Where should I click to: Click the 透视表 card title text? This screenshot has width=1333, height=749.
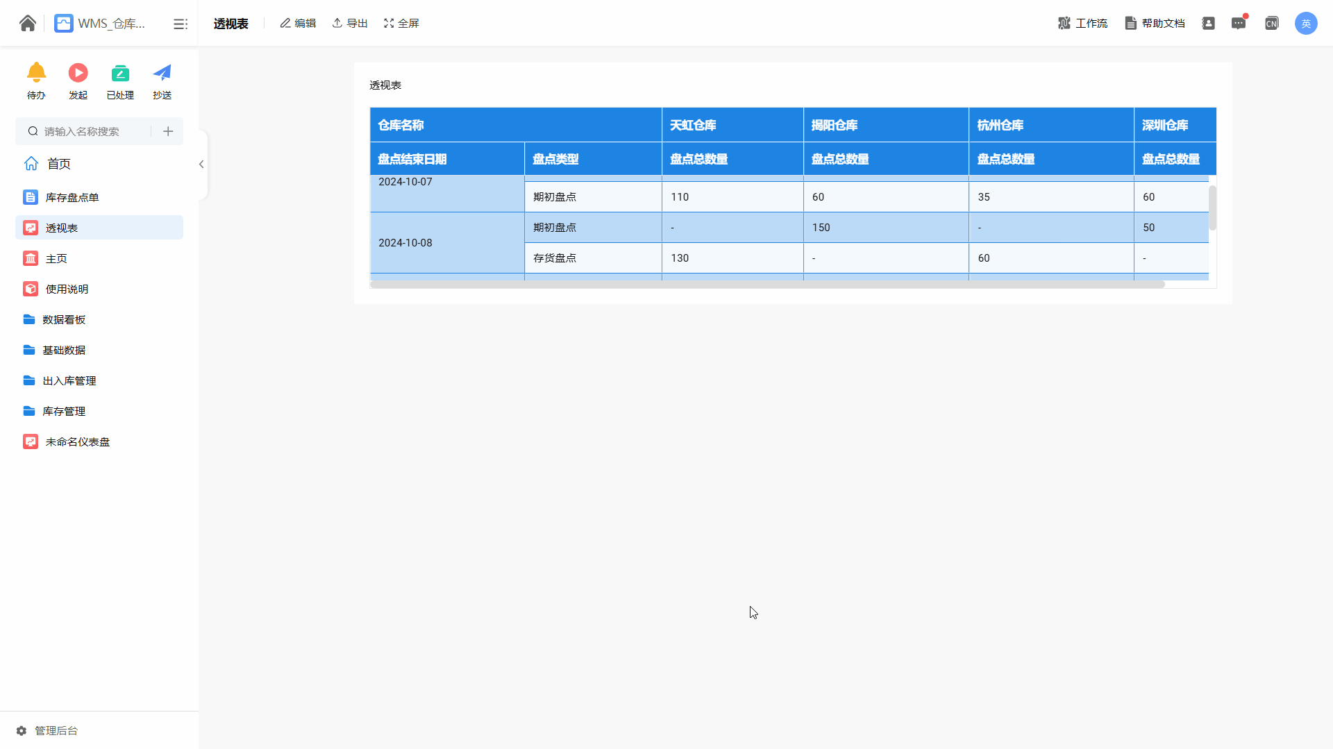click(x=385, y=85)
